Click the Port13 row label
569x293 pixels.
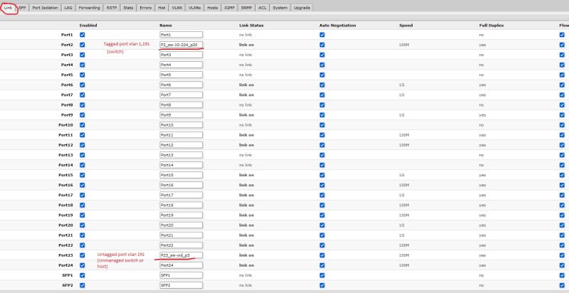[x=67, y=155]
